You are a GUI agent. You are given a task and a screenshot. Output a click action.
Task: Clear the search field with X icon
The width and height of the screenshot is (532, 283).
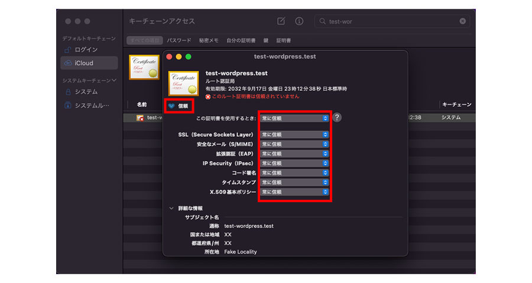click(x=462, y=21)
